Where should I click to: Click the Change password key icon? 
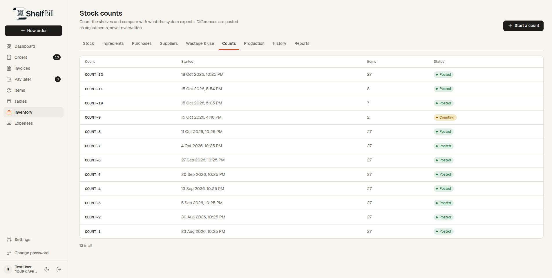[9, 253]
